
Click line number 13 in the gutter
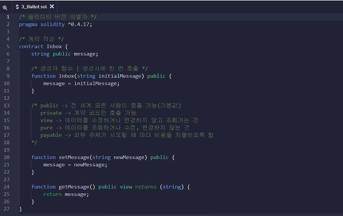pos(6,105)
